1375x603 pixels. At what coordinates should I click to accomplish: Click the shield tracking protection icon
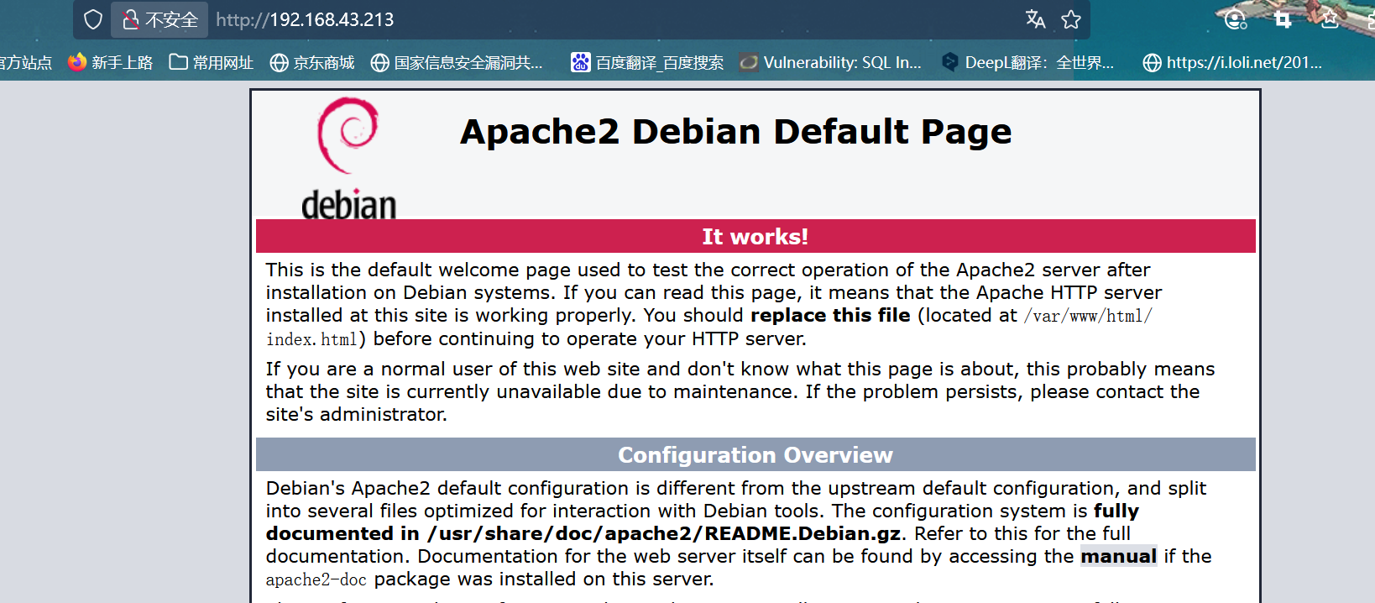[93, 19]
